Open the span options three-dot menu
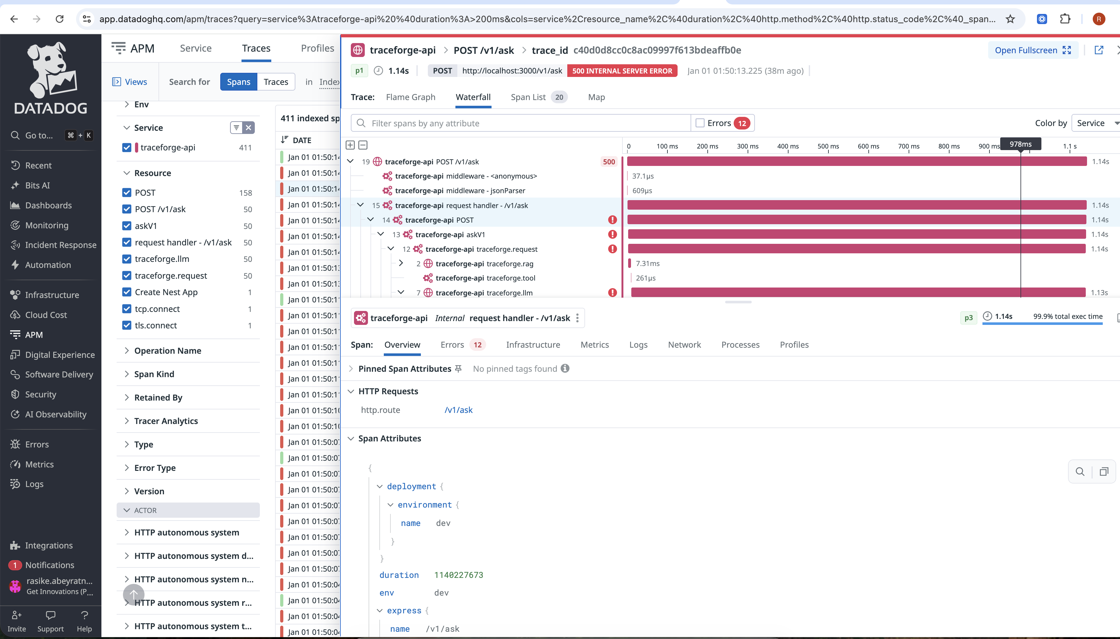 (577, 318)
